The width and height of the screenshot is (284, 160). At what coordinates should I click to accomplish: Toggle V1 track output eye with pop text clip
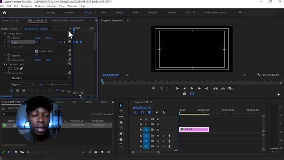tap(158, 130)
